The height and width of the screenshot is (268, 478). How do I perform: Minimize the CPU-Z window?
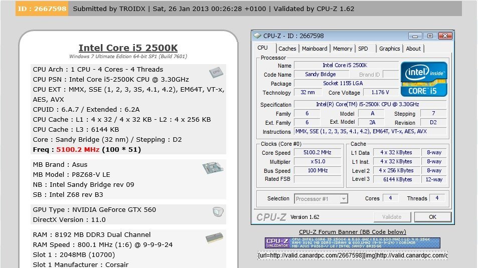click(x=415, y=36)
